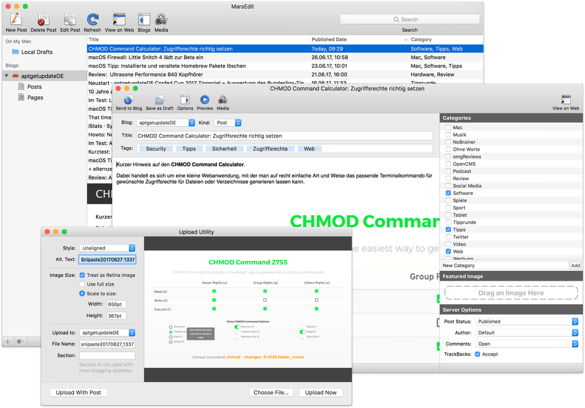Click View on Web in editor window
585x408 pixels.
click(x=566, y=100)
